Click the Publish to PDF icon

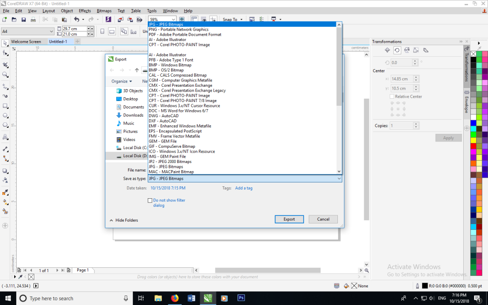140,19
